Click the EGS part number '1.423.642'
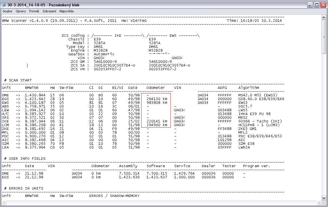The height and width of the screenshot is (207, 328). click(35, 99)
